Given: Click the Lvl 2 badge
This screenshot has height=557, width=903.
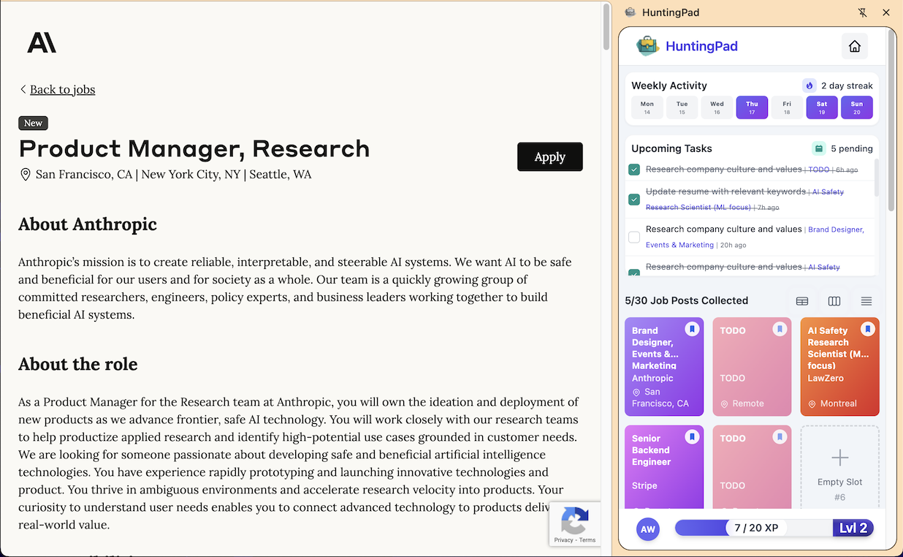Looking at the screenshot, I should tap(853, 528).
